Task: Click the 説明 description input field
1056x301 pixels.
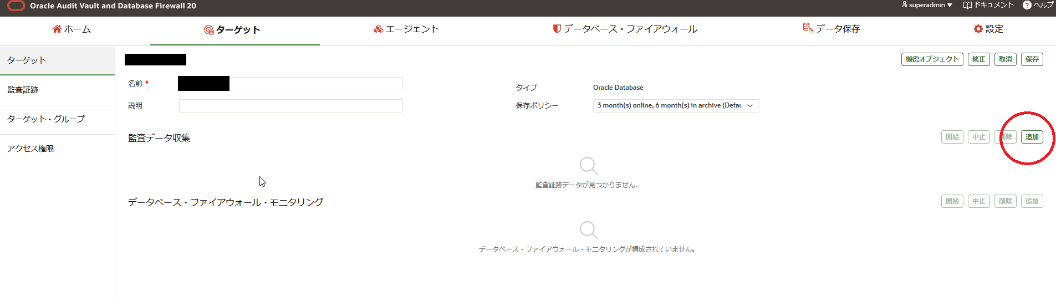Action: pos(291,106)
